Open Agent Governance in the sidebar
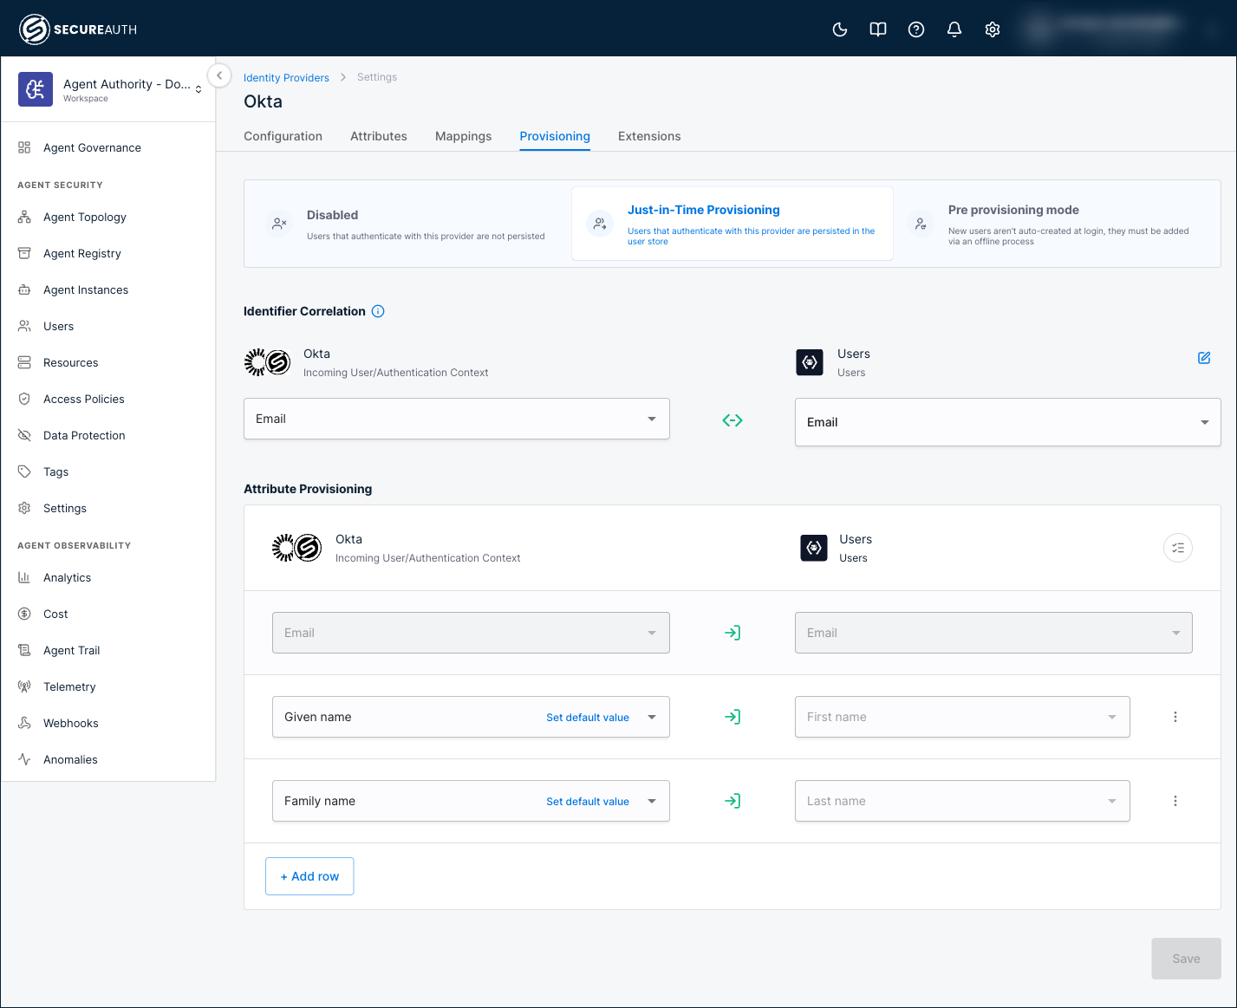This screenshot has width=1237, height=1008. [92, 147]
